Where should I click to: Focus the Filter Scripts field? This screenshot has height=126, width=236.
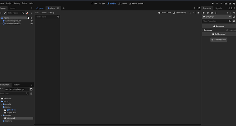pyautogui.click(x=47, y=17)
